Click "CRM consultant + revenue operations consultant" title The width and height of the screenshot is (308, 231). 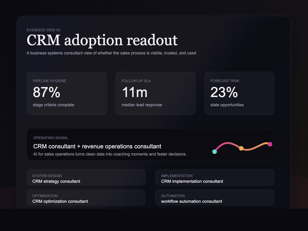point(97,146)
